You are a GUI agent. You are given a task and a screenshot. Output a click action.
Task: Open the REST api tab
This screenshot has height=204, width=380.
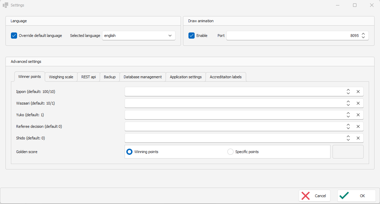tap(88, 77)
